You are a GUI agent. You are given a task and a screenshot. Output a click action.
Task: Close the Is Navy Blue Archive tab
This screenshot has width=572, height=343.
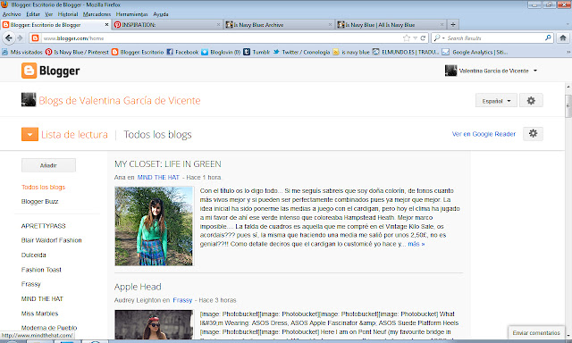[x=330, y=24]
